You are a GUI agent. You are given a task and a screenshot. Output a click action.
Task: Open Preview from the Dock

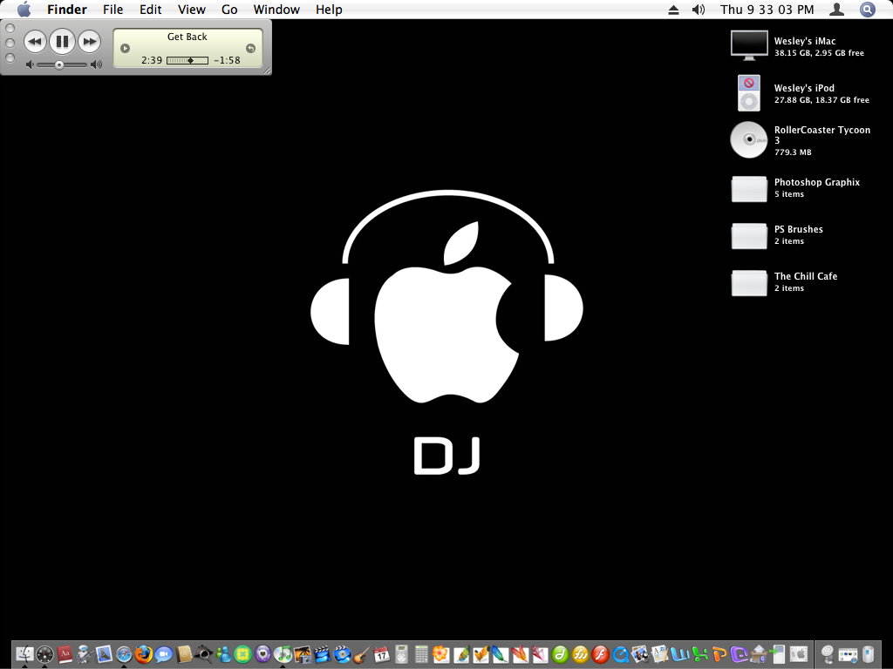click(x=640, y=654)
